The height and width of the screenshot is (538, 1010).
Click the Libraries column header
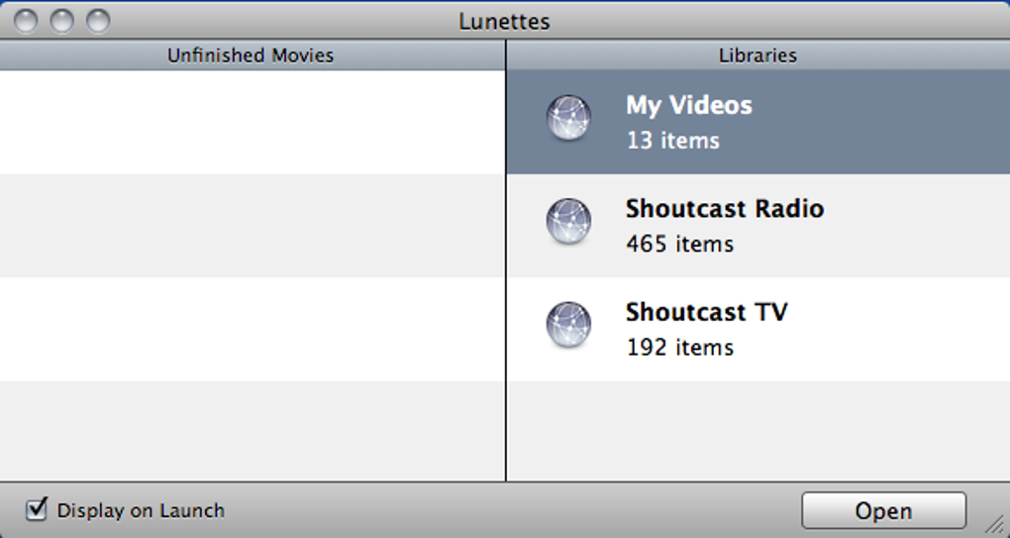757,55
